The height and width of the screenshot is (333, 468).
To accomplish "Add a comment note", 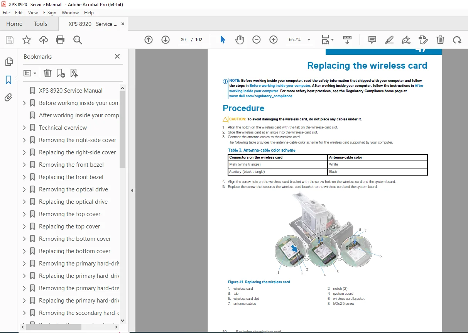I will click(372, 40).
